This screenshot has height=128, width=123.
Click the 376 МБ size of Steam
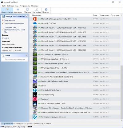point(96,86)
